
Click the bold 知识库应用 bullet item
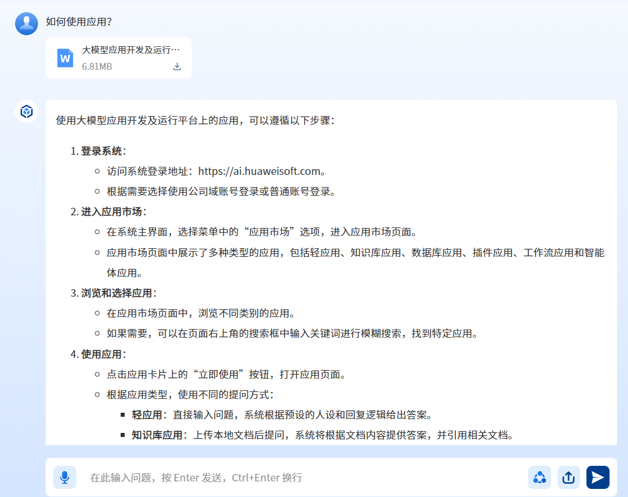[x=157, y=435]
